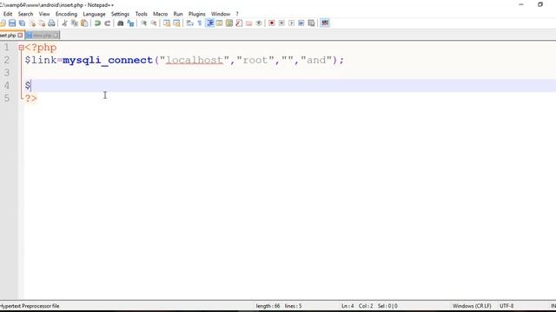Screen dimensions: 556x312
Task: Toggle the Document Map icon
Action: (x=229, y=23)
